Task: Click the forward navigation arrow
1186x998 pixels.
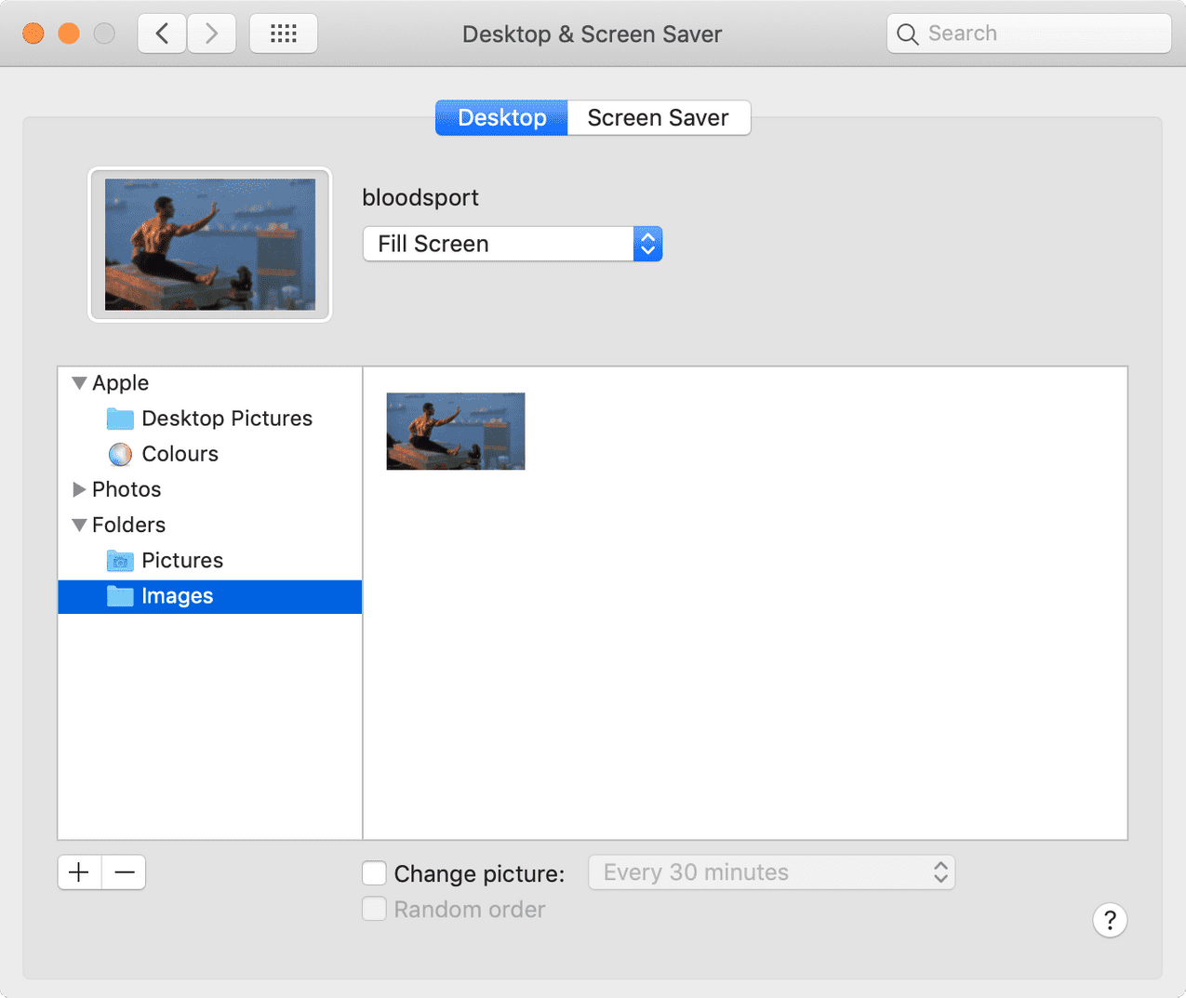Action: point(211,33)
